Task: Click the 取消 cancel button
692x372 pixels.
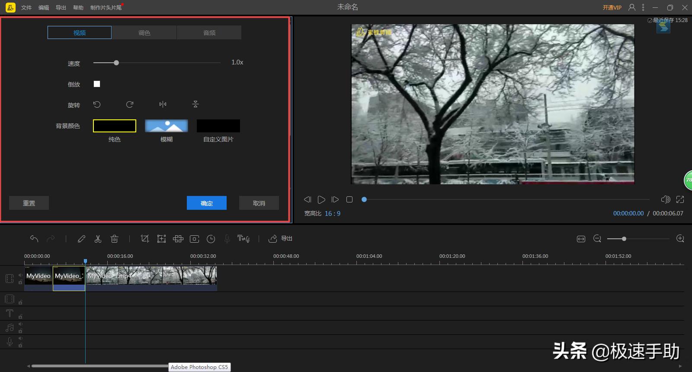Action: (259, 203)
